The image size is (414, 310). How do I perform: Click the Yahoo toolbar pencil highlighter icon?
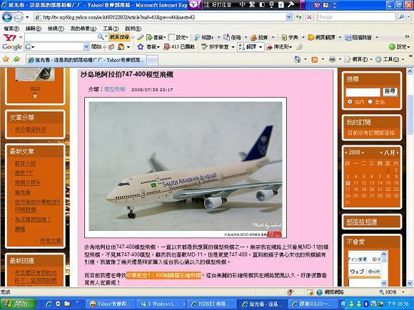[x=140, y=38]
